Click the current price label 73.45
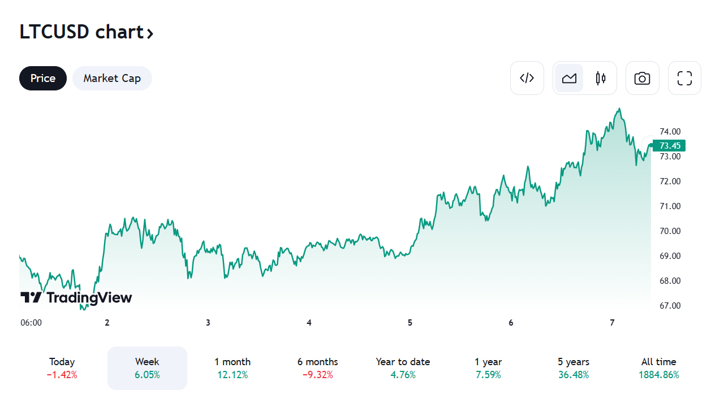Image resolution: width=724 pixels, height=407 pixels. pos(669,145)
